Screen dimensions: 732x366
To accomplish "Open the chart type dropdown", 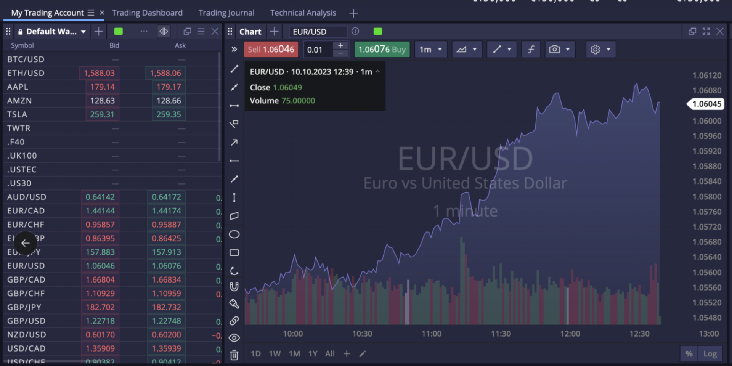I will (467, 49).
